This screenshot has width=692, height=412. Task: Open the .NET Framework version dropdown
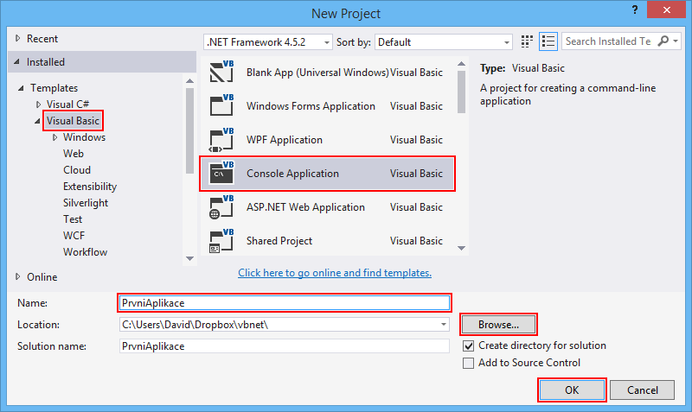pos(327,42)
